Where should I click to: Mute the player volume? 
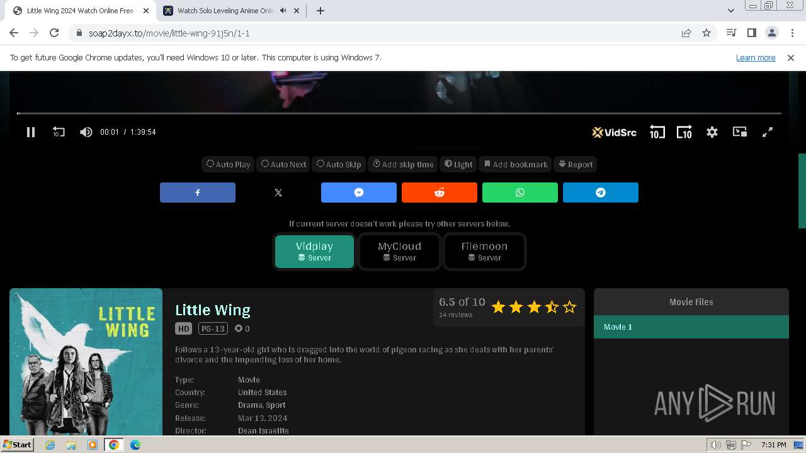tap(86, 132)
